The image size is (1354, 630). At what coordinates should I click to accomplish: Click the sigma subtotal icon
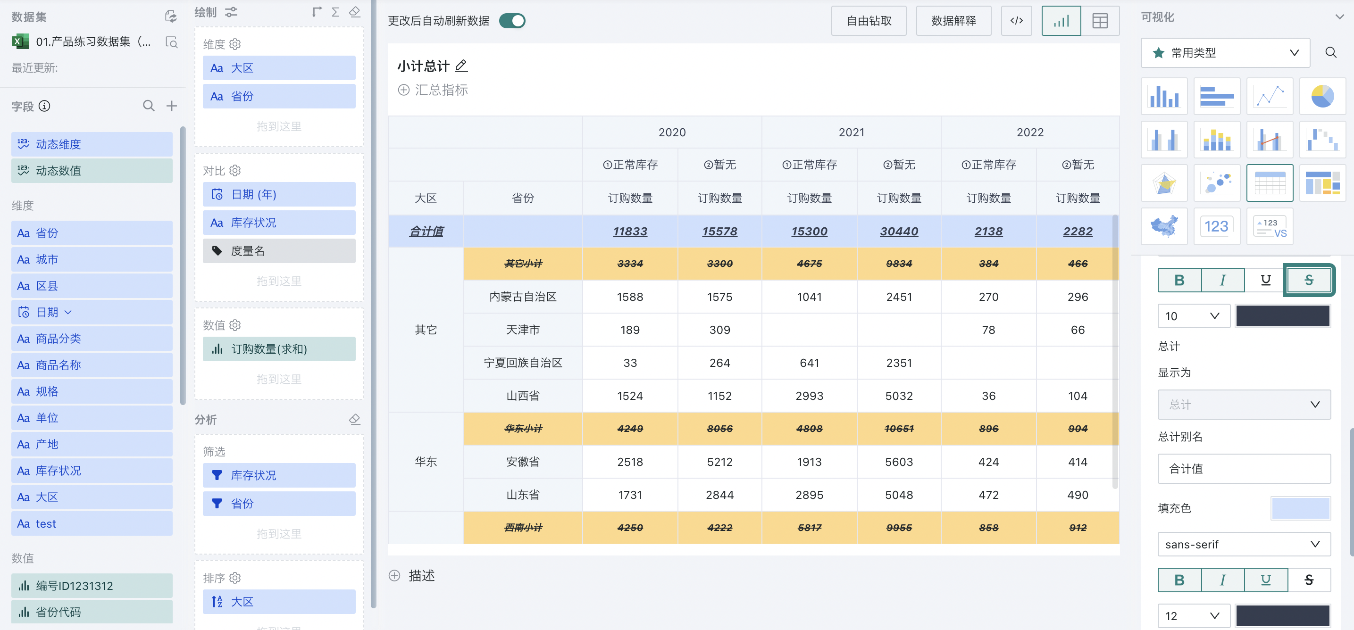point(335,12)
